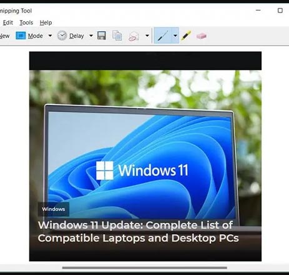Click the headline 'Windows 11 Update: Complete List of'
The height and width of the screenshot is (275, 289).
tap(135, 225)
